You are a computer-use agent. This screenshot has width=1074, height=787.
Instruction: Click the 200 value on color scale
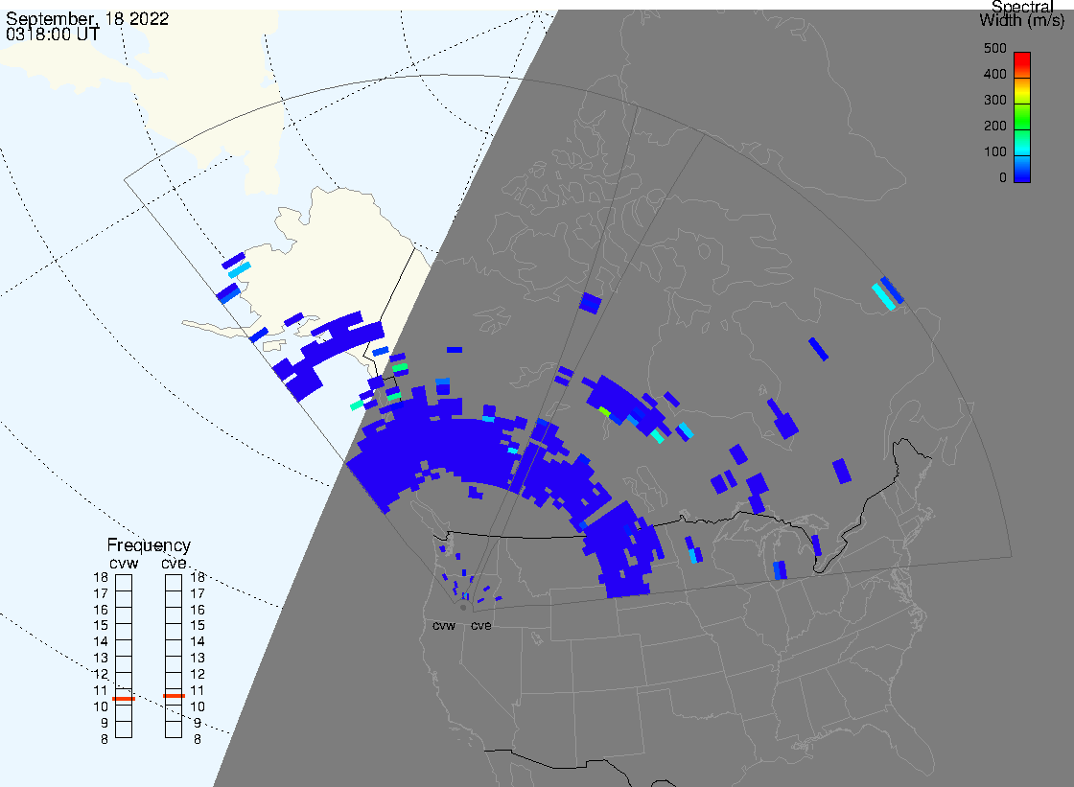[x=995, y=126]
